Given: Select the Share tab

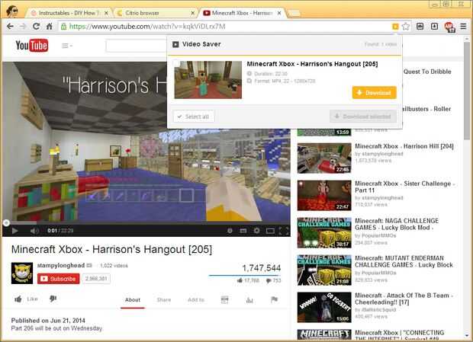Looking at the screenshot, I should pos(164,300).
